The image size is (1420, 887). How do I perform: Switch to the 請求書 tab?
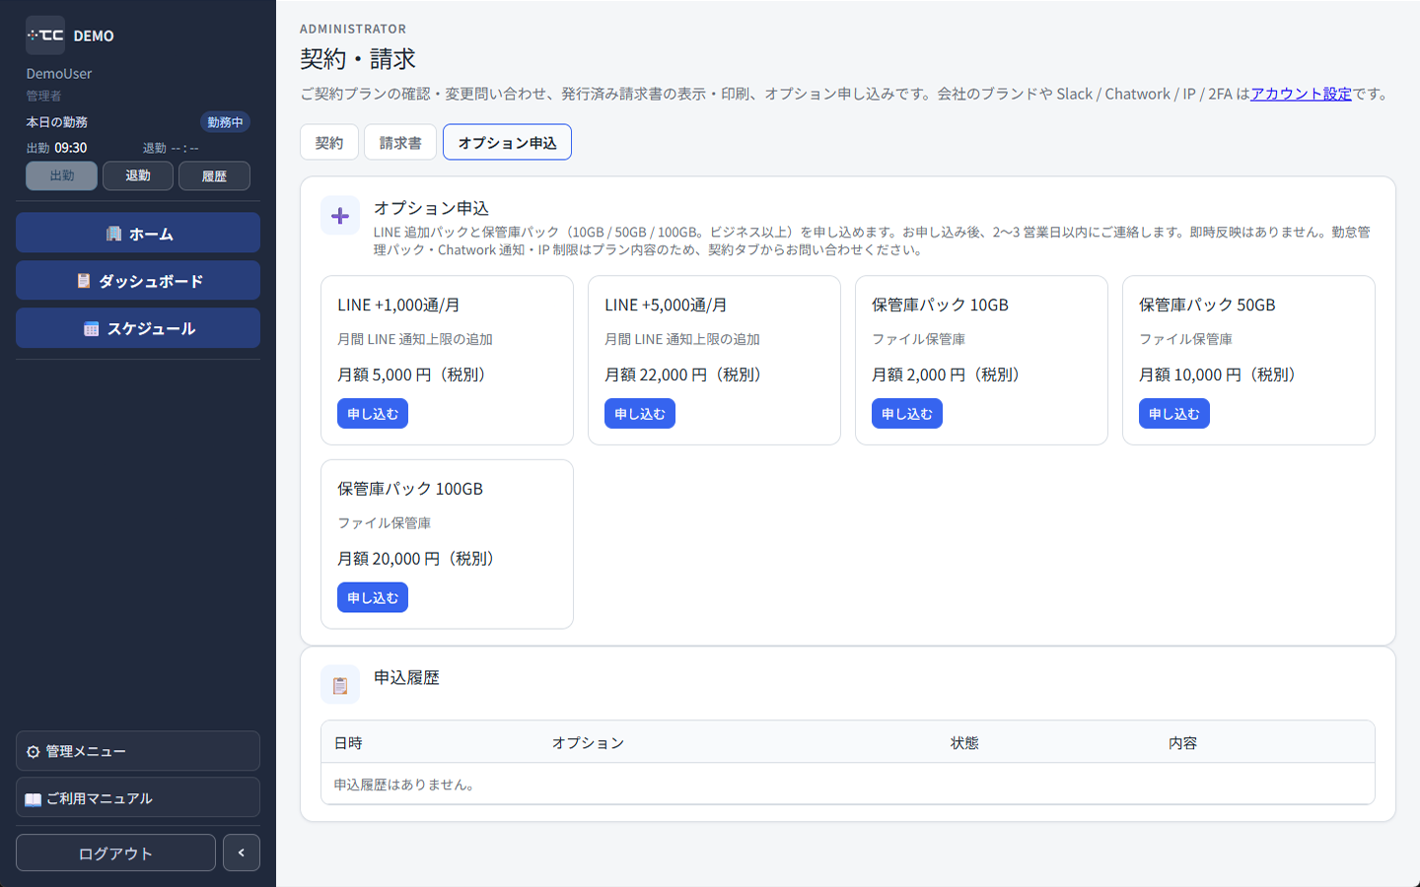400,142
